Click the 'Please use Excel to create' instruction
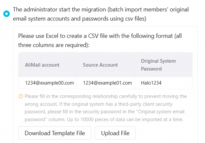The width and height of the screenshot is (205, 143). click(100, 40)
